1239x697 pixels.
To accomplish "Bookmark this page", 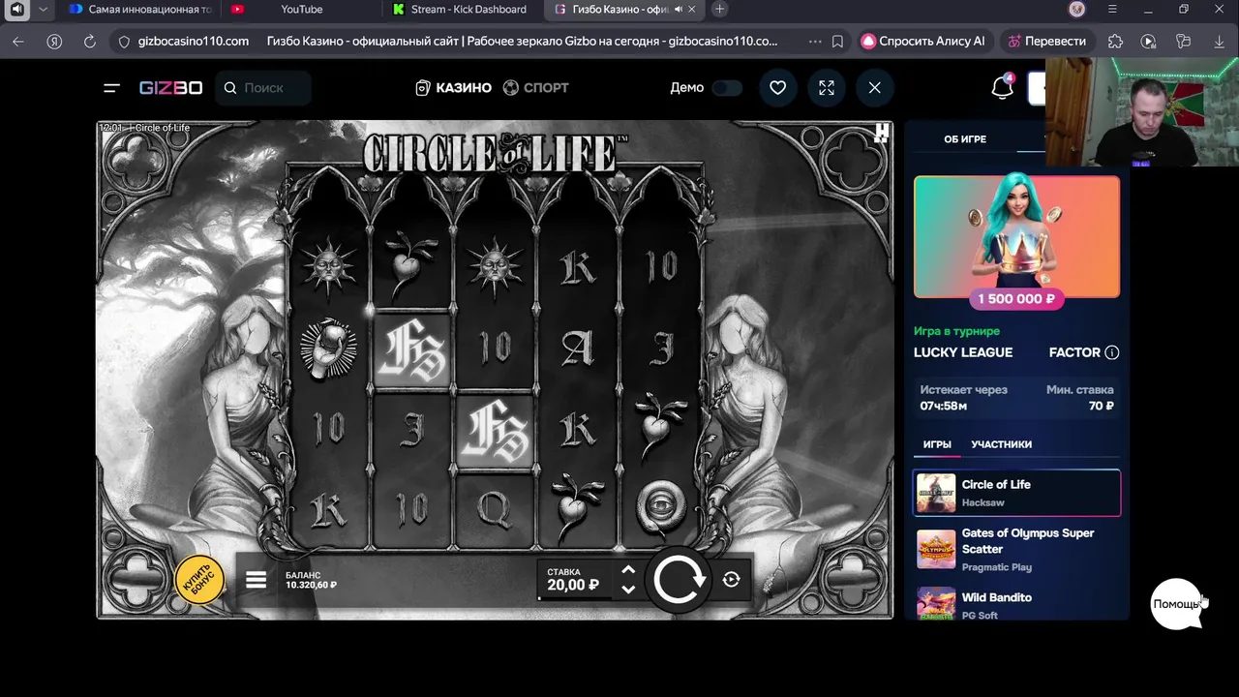I will [x=838, y=42].
